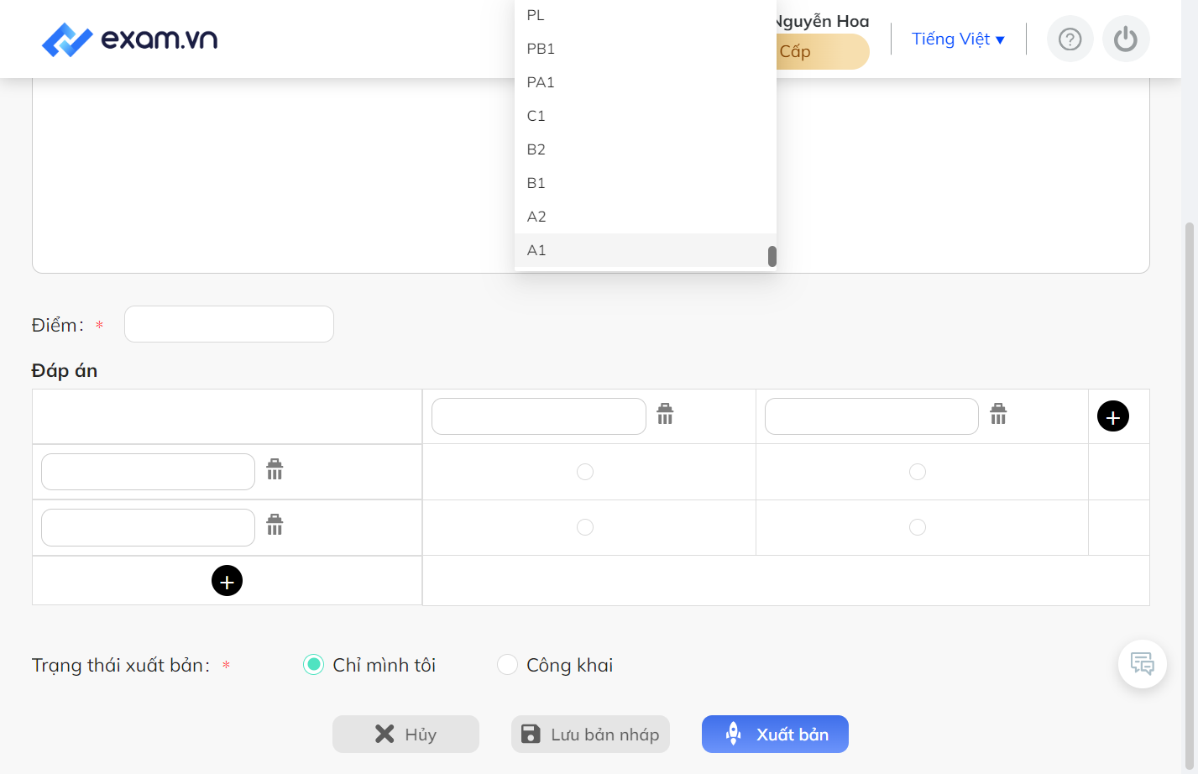Select 'Công khai' publish status

click(x=507, y=665)
